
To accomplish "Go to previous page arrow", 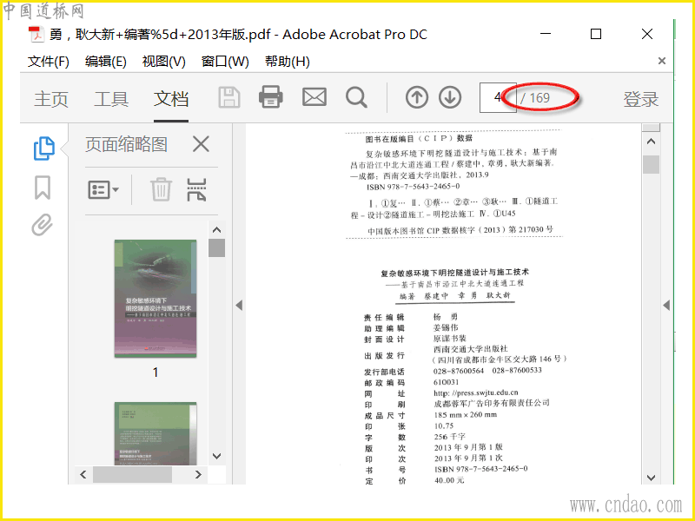I will point(417,97).
